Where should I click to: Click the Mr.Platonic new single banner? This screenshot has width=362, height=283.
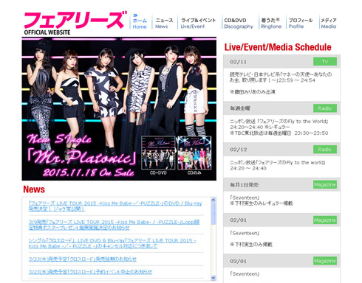tap(119, 109)
